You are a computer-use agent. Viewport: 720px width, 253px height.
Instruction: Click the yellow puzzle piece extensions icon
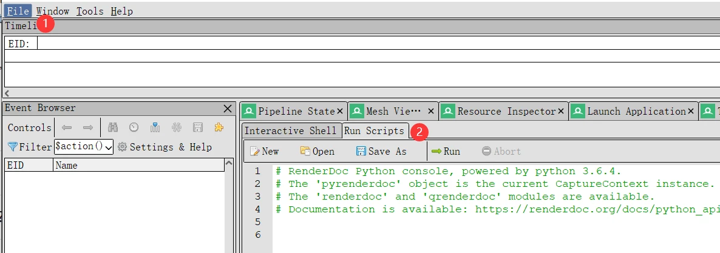219,127
